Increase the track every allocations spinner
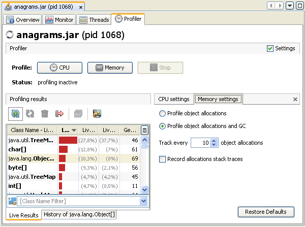 pos(214,141)
